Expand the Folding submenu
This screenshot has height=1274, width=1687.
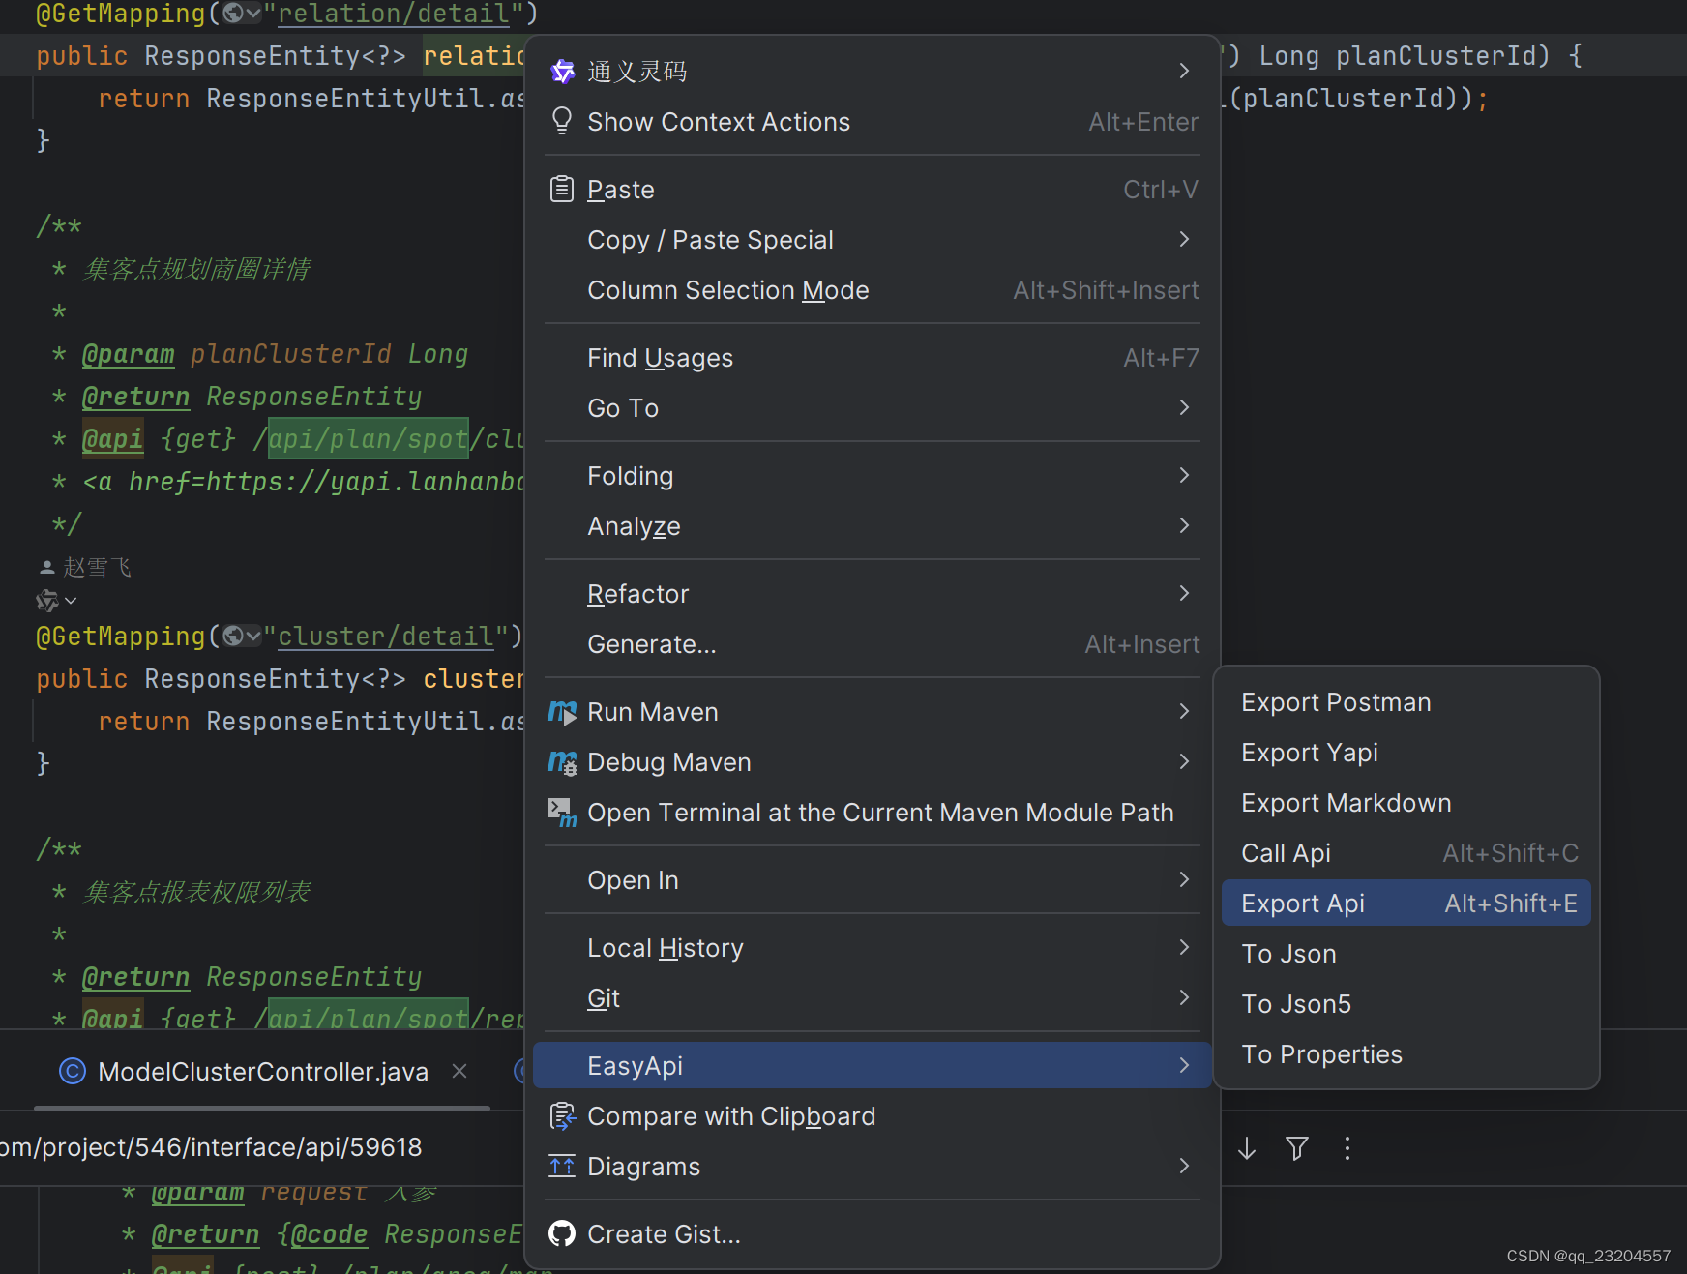tap(1184, 475)
